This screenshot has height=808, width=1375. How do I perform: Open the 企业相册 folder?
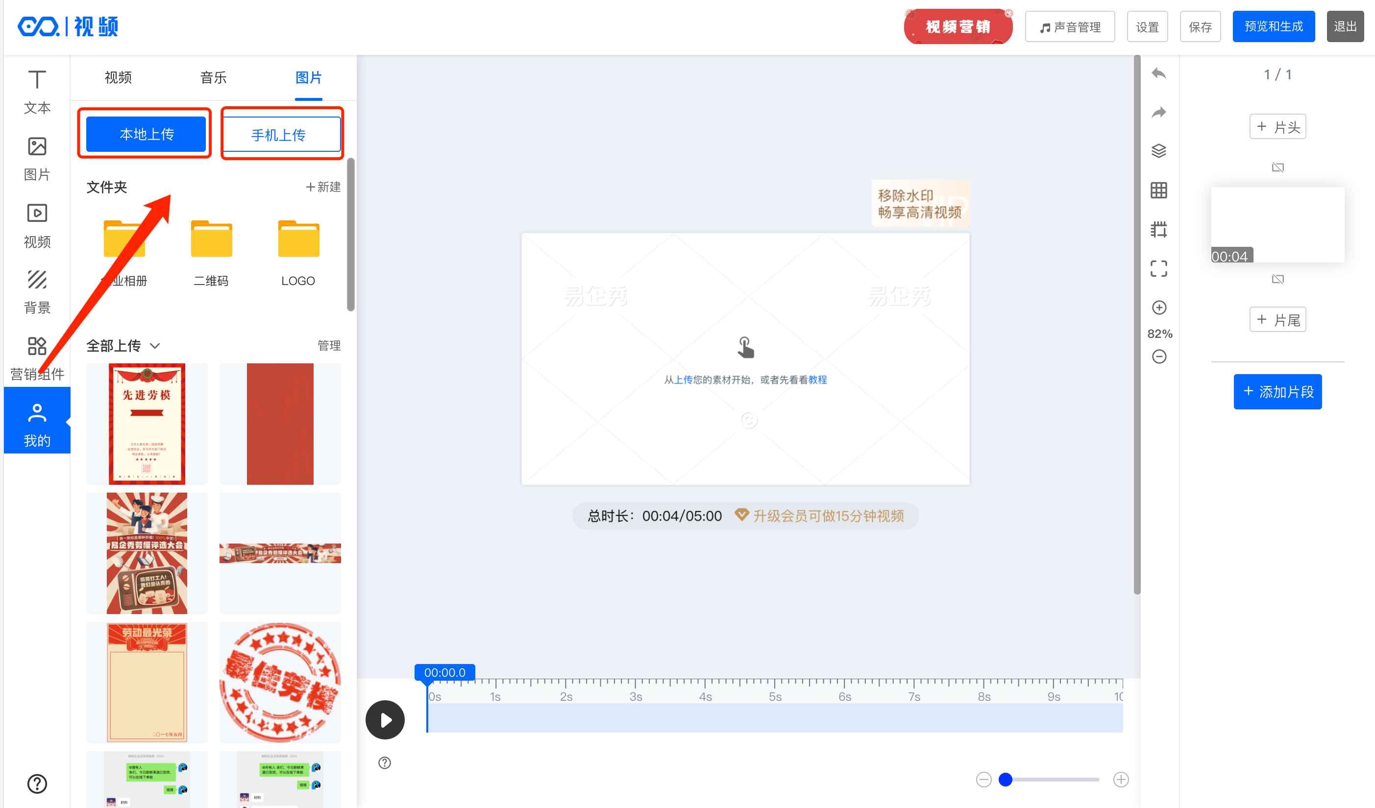(x=124, y=253)
